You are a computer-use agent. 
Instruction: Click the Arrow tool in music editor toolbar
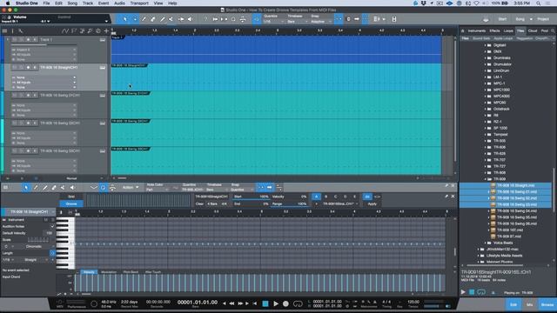pos(26,188)
